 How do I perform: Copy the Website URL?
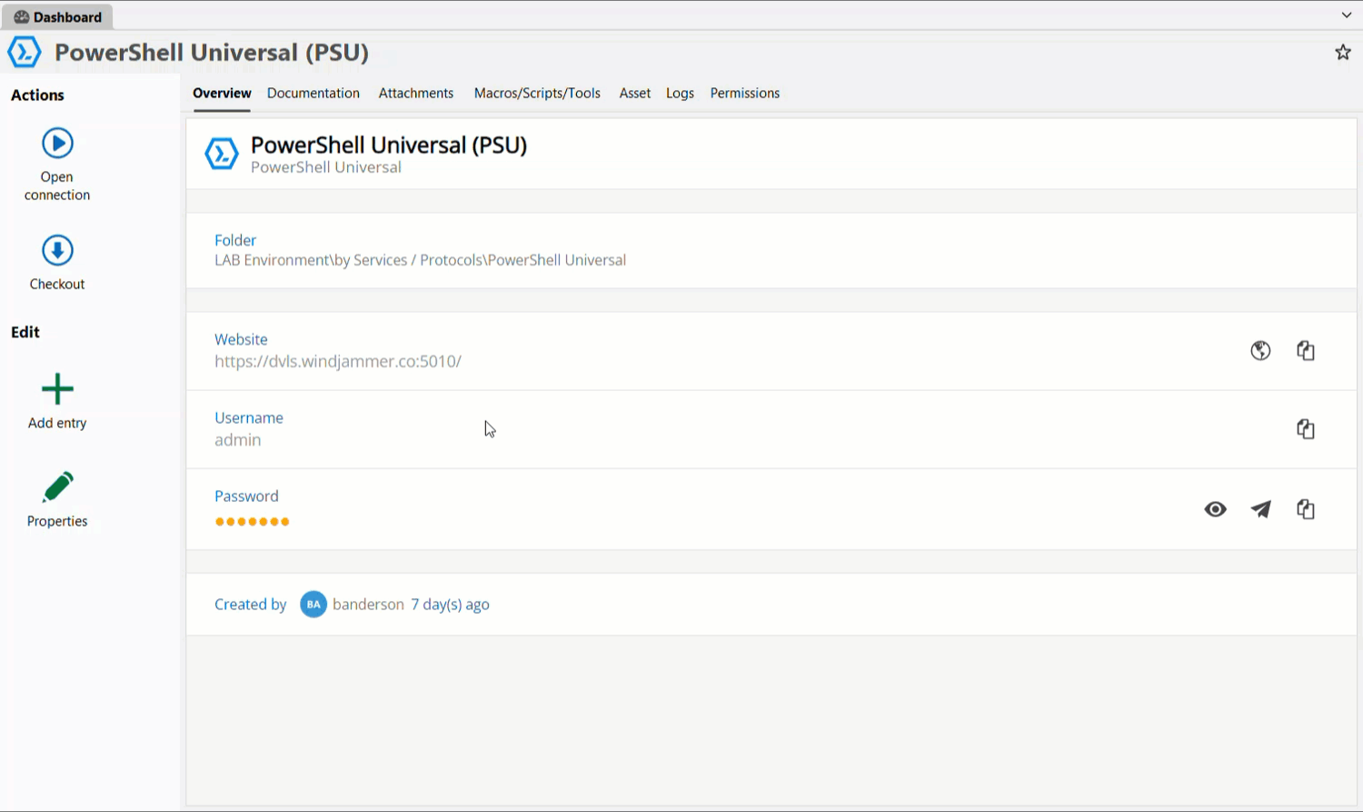[1306, 351]
